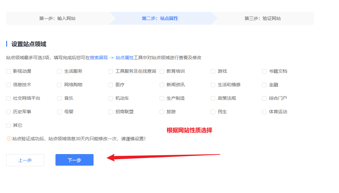Viewport: 339px width, 193px height.
Task: Check the 其它 checkbox
Action: (x=8, y=125)
